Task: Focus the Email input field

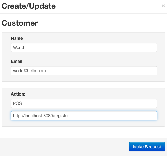Action: pyautogui.click(x=84, y=71)
